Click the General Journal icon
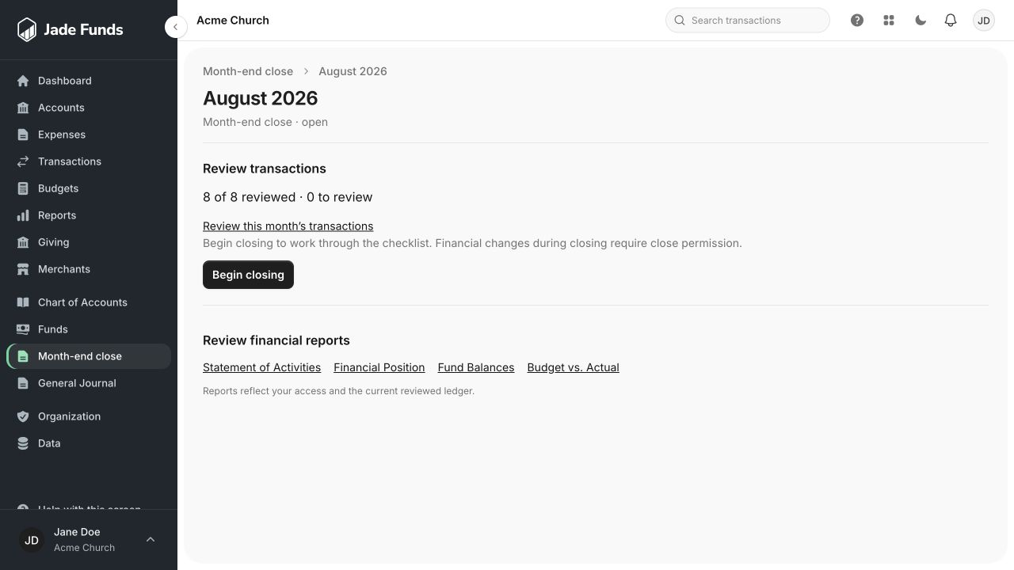 point(23,383)
